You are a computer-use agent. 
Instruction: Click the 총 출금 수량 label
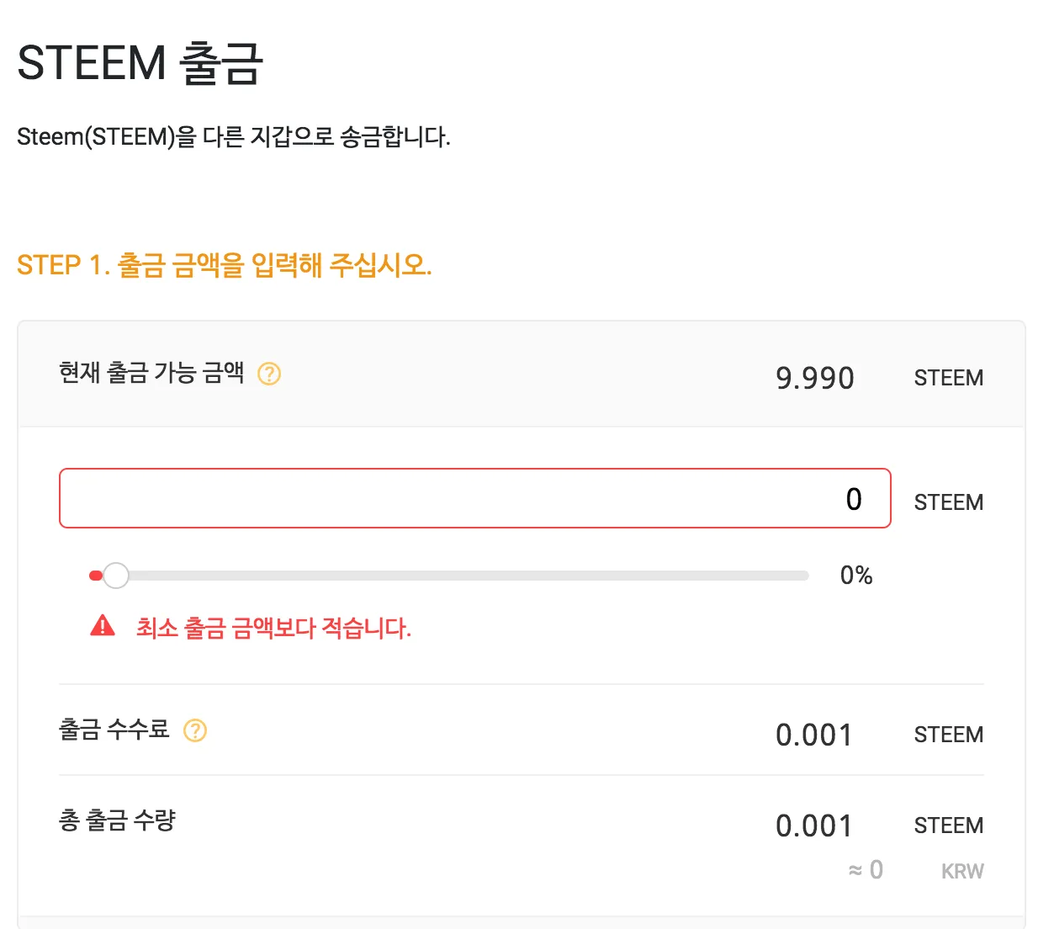pyautogui.click(x=117, y=820)
